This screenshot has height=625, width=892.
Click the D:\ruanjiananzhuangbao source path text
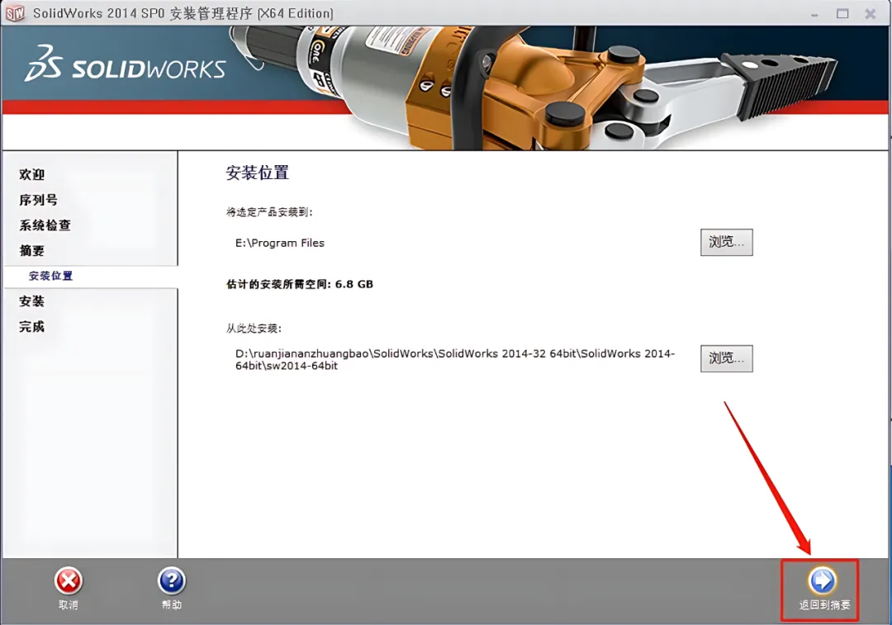pyautogui.click(x=455, y=359)
